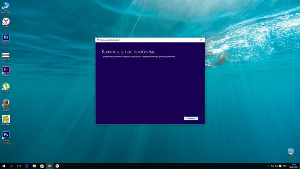Viewport: 300px width, 169px height.
Task: Open Task View on the taskbar
Action: click(19, 166)
